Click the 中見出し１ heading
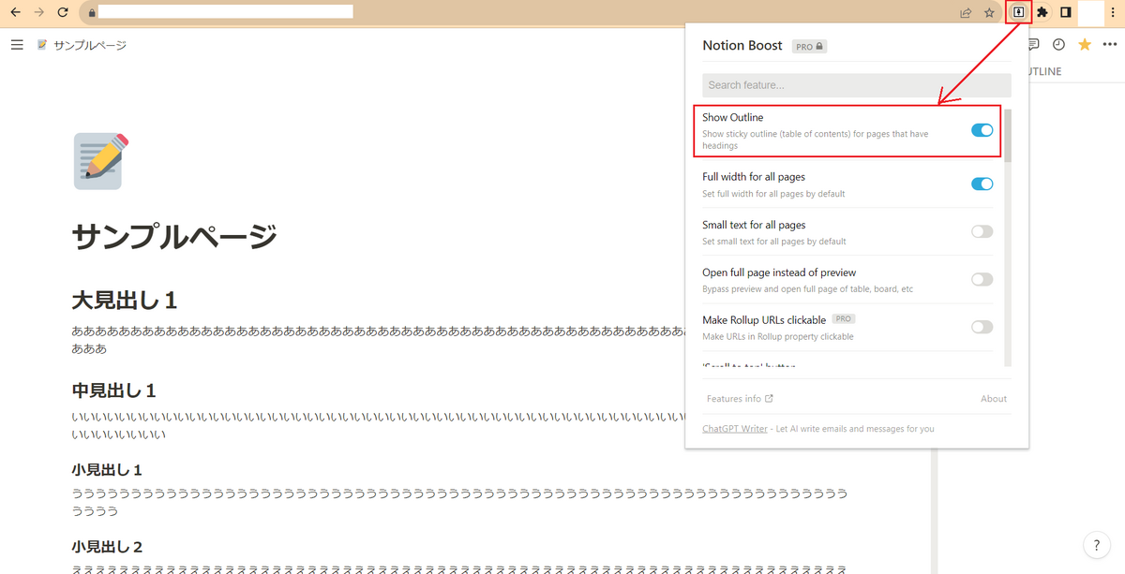Image resolution: width=1125 pixels, height=574 pixels. pos(114,390)
